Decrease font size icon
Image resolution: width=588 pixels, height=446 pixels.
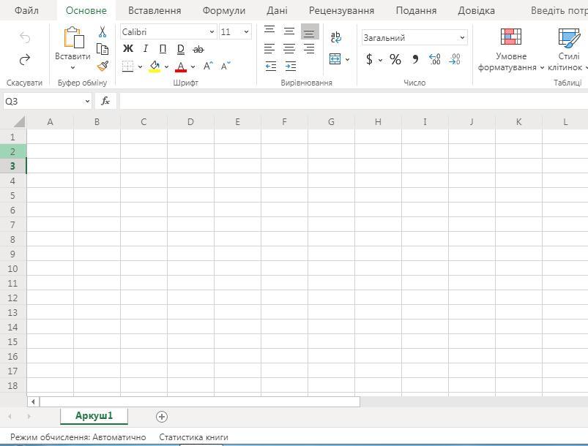coord(226,67)
